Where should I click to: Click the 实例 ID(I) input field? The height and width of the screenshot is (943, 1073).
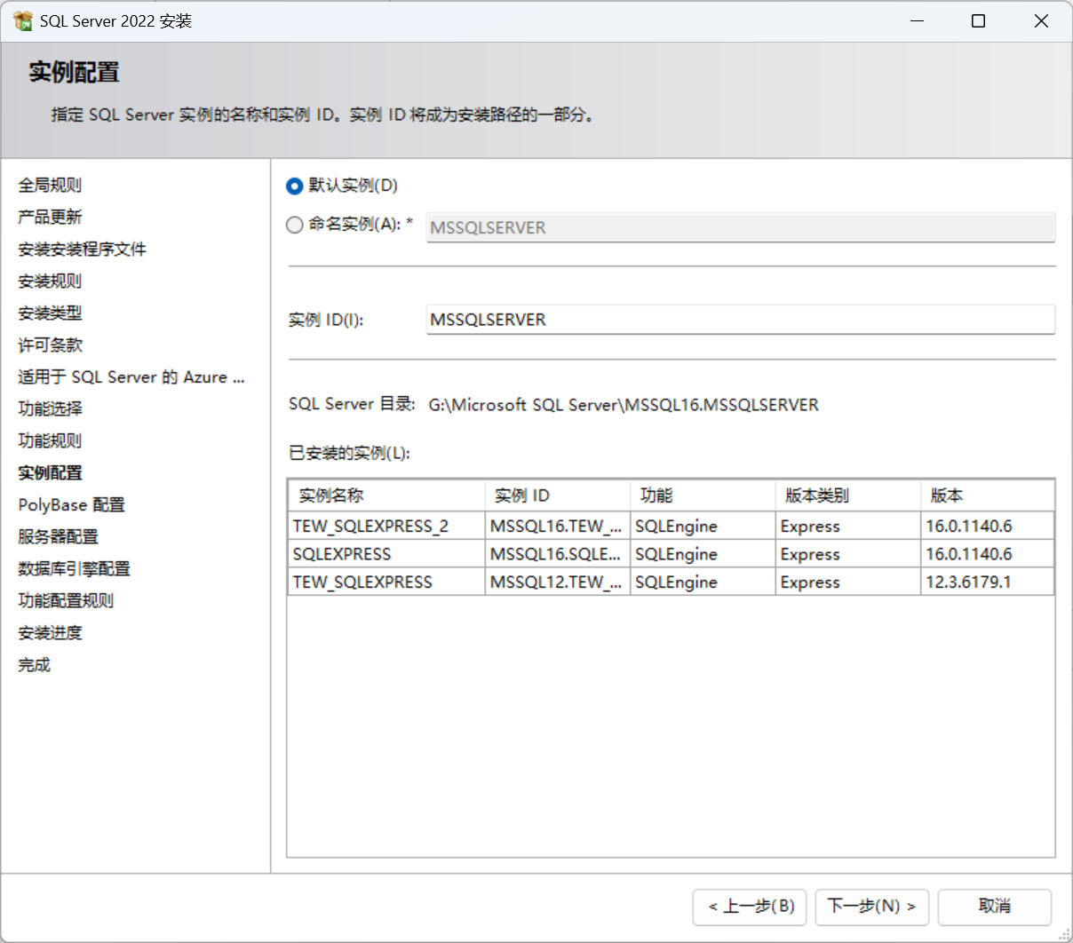click(741, 320)
